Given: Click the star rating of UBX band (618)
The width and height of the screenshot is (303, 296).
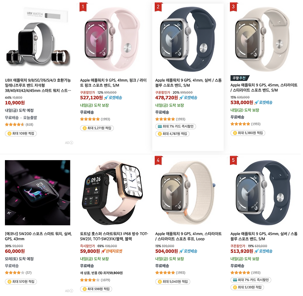Looking at the screenshot, I should coord(15,125).
